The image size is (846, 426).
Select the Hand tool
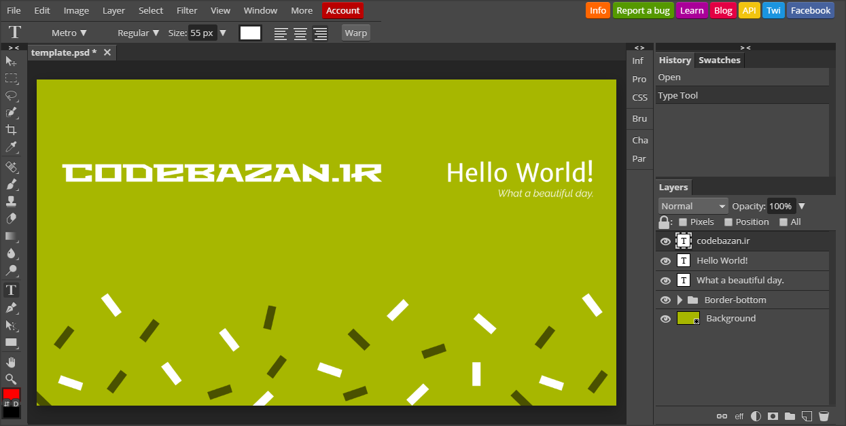[x=12, y=361]
